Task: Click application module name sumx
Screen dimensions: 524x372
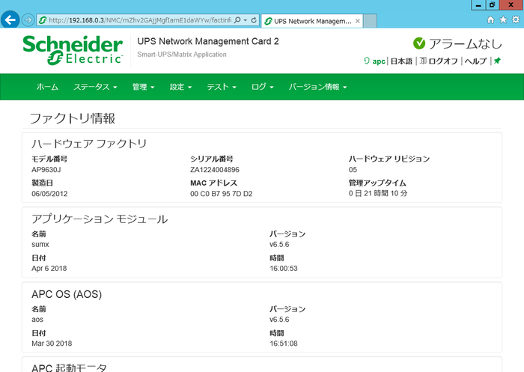Action: (40, 245)
